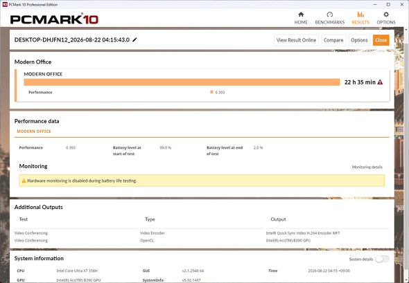Click View Result Online button
Screen dimensions: 409x283
pyautogui.click(x=296, y=40)
